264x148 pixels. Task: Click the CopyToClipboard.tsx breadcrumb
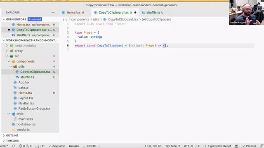[123, 19]
